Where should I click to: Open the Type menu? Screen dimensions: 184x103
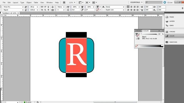[x=22, y=3]
